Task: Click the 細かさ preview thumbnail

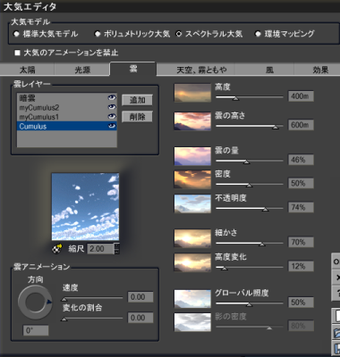Action: 192,238
